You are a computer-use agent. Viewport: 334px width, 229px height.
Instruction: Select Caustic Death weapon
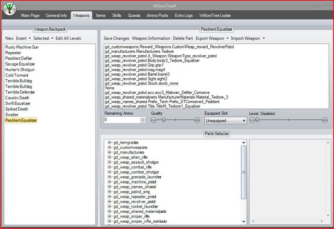click(17, 98)
